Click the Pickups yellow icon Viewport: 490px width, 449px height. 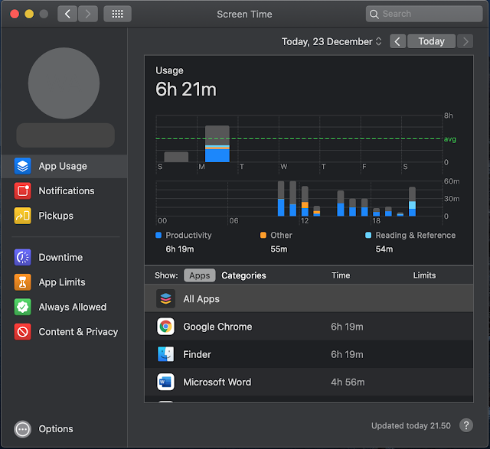[22, 216]
